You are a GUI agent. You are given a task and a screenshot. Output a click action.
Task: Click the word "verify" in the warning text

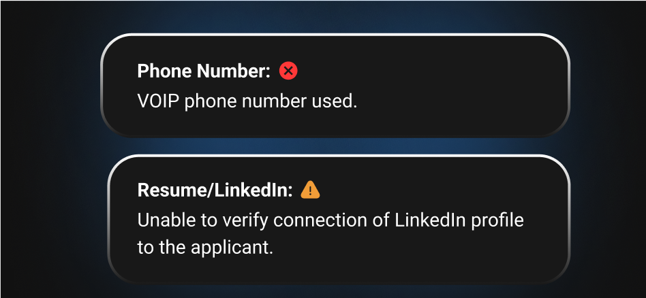(220, 221)
